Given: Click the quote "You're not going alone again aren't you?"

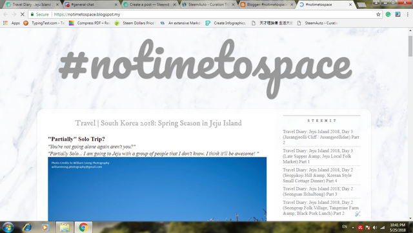Looking at the screenshot, I should [92, 147].
